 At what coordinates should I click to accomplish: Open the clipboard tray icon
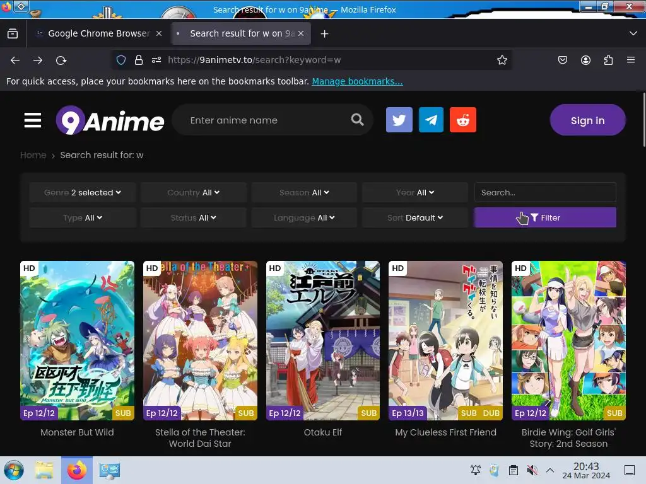(x=514, y=470)
